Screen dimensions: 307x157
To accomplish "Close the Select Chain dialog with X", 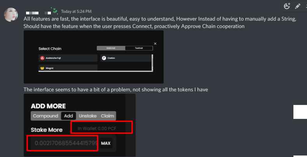I will [155, 44].
